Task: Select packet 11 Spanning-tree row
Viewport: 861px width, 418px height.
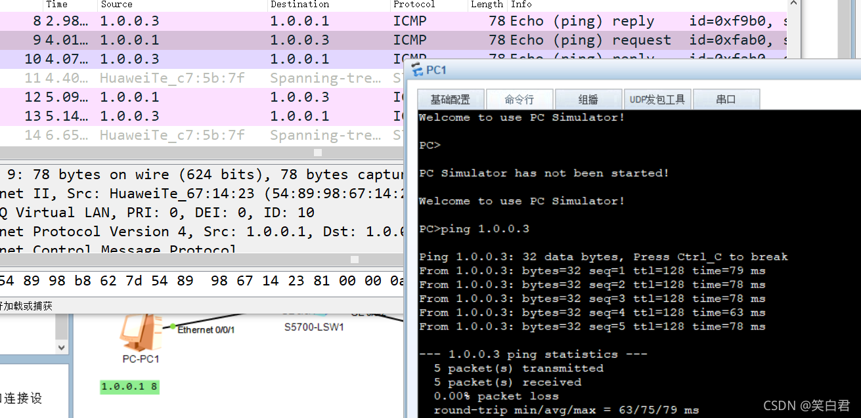Action: 201,78
